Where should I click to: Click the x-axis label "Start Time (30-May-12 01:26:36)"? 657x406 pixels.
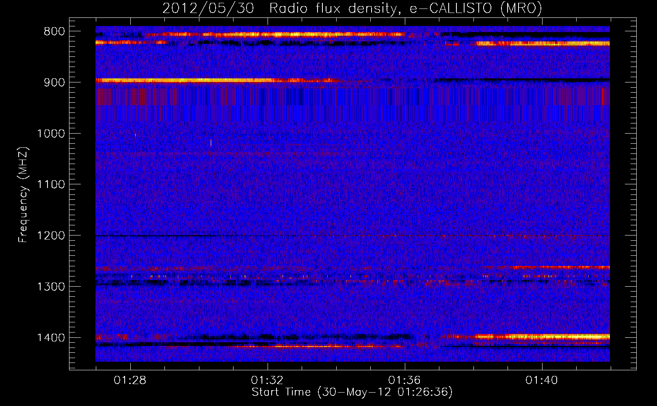coord(352,392)
